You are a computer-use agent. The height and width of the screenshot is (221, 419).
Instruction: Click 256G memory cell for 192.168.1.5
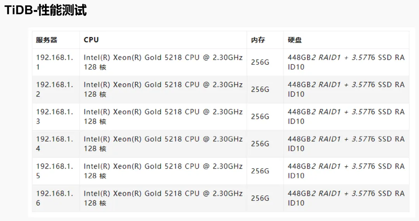pyautogui.click(x=265, y=171)
